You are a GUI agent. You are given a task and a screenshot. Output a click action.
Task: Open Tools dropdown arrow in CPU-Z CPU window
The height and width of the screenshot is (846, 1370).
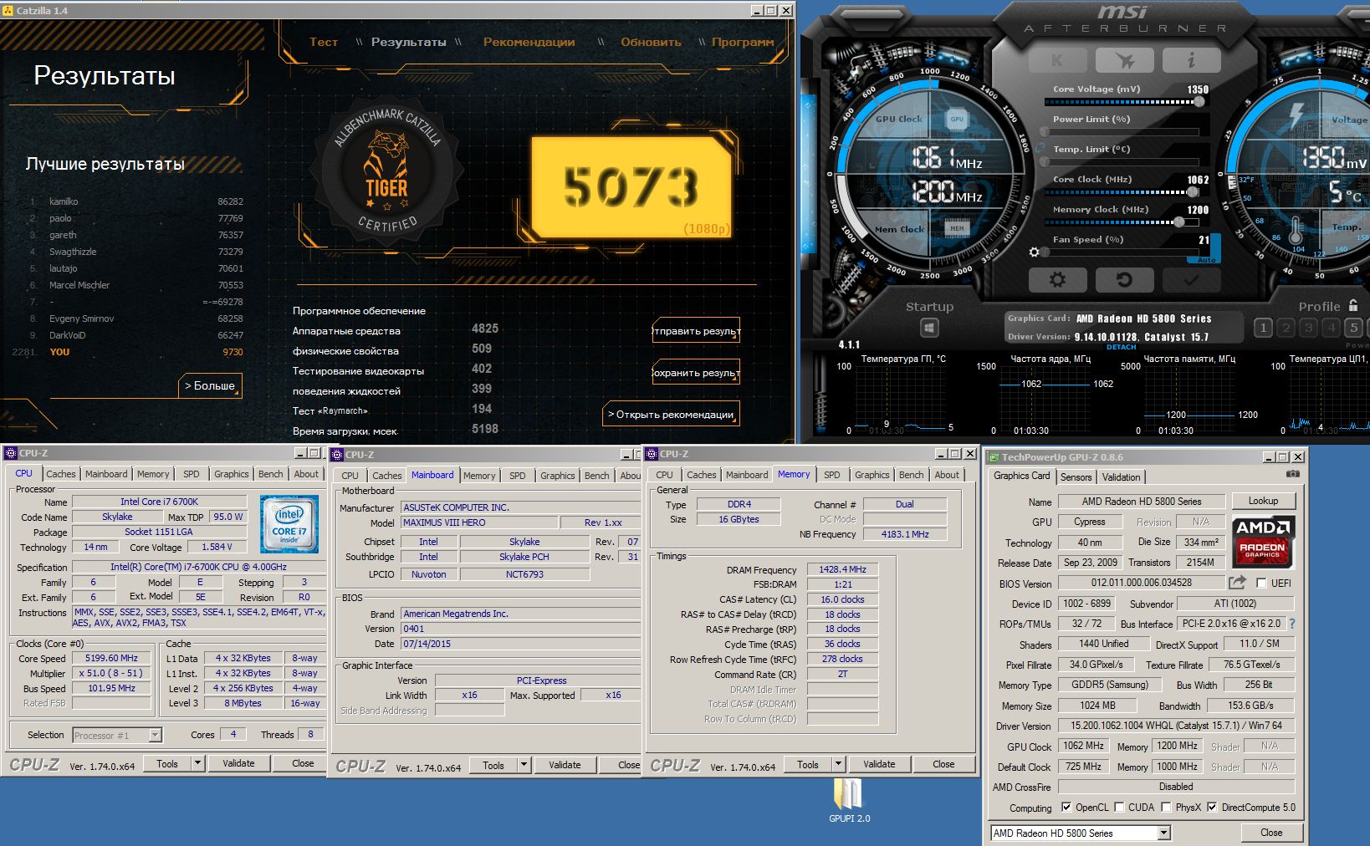pos(197,763)
